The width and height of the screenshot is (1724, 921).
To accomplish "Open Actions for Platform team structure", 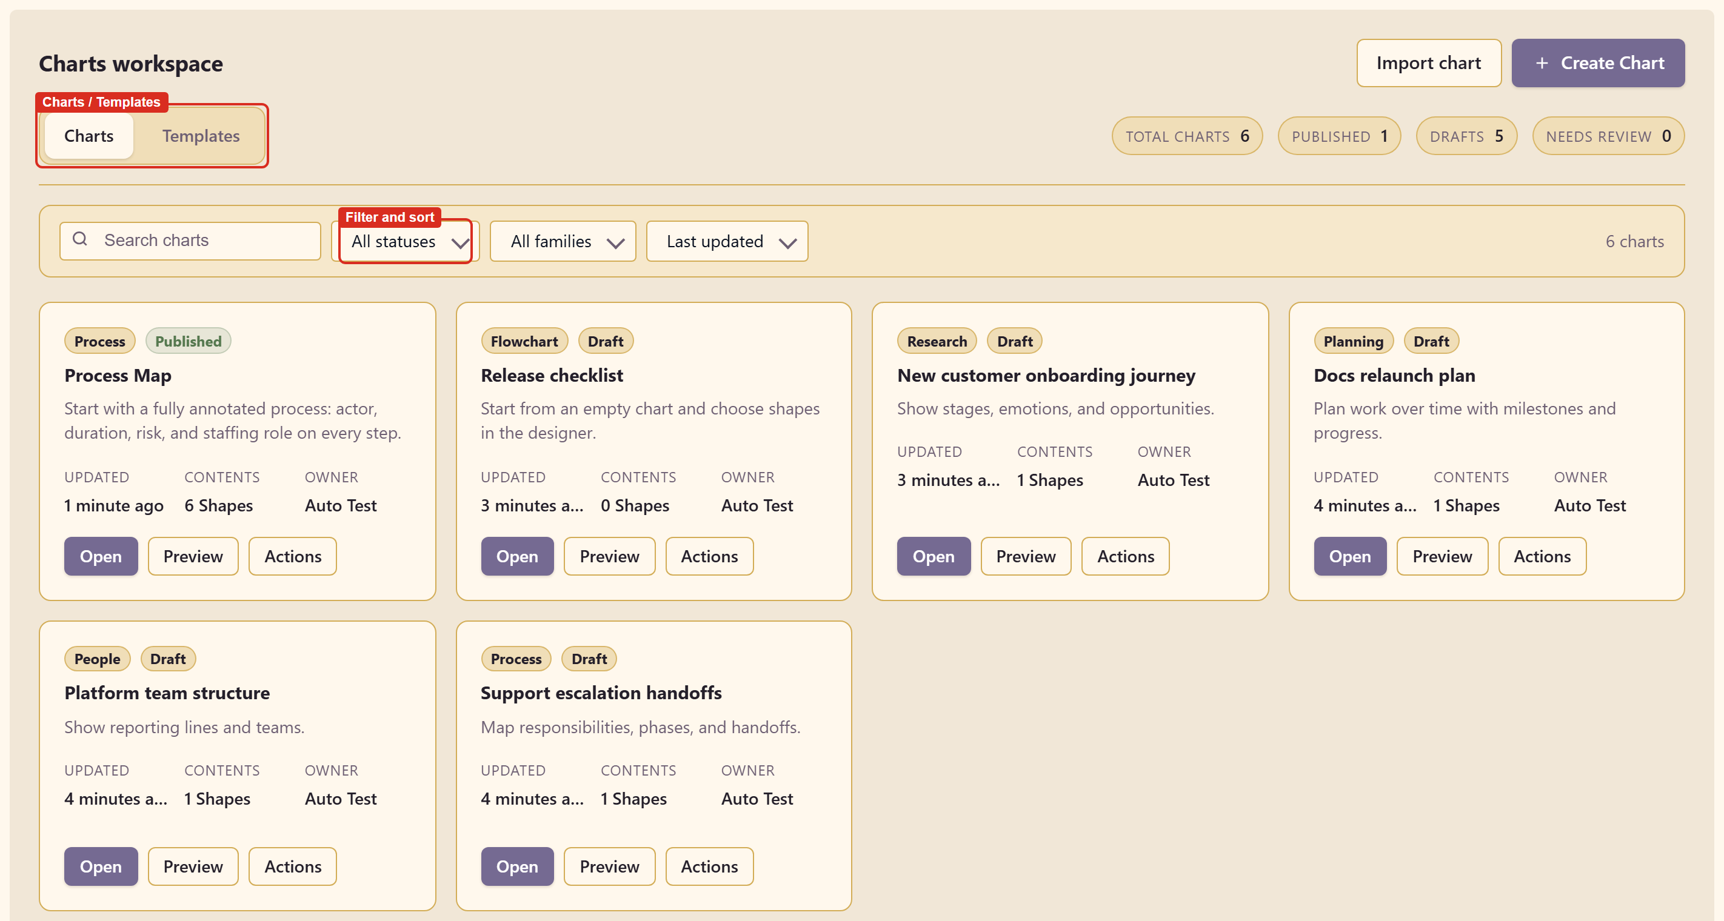I will pyautogui.click(x=292, y=866).
